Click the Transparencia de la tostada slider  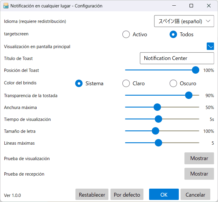[162, 95]
